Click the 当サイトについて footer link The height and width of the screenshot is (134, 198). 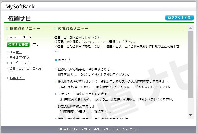coord(103,129)
